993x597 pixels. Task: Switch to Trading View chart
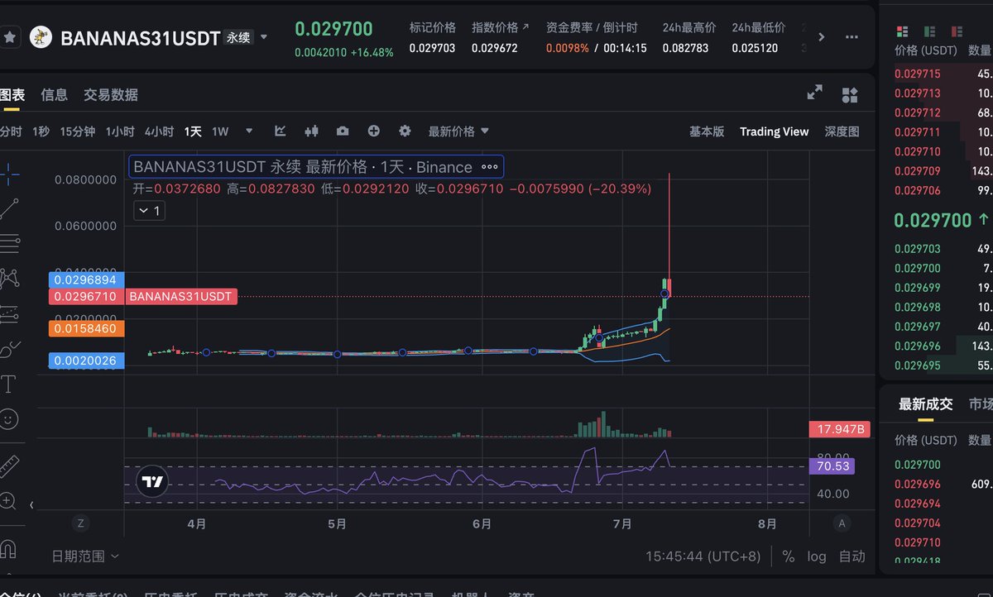pos(775,131)
